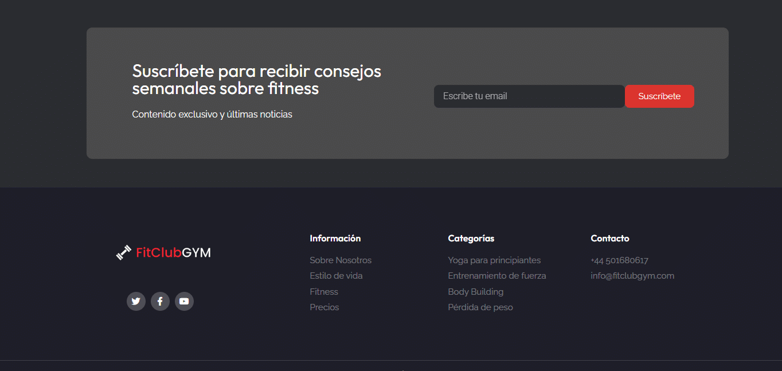Viewport: 782px width, 371px height.
Task: Go to Estilo de vida page
Action: coord(336,276)
